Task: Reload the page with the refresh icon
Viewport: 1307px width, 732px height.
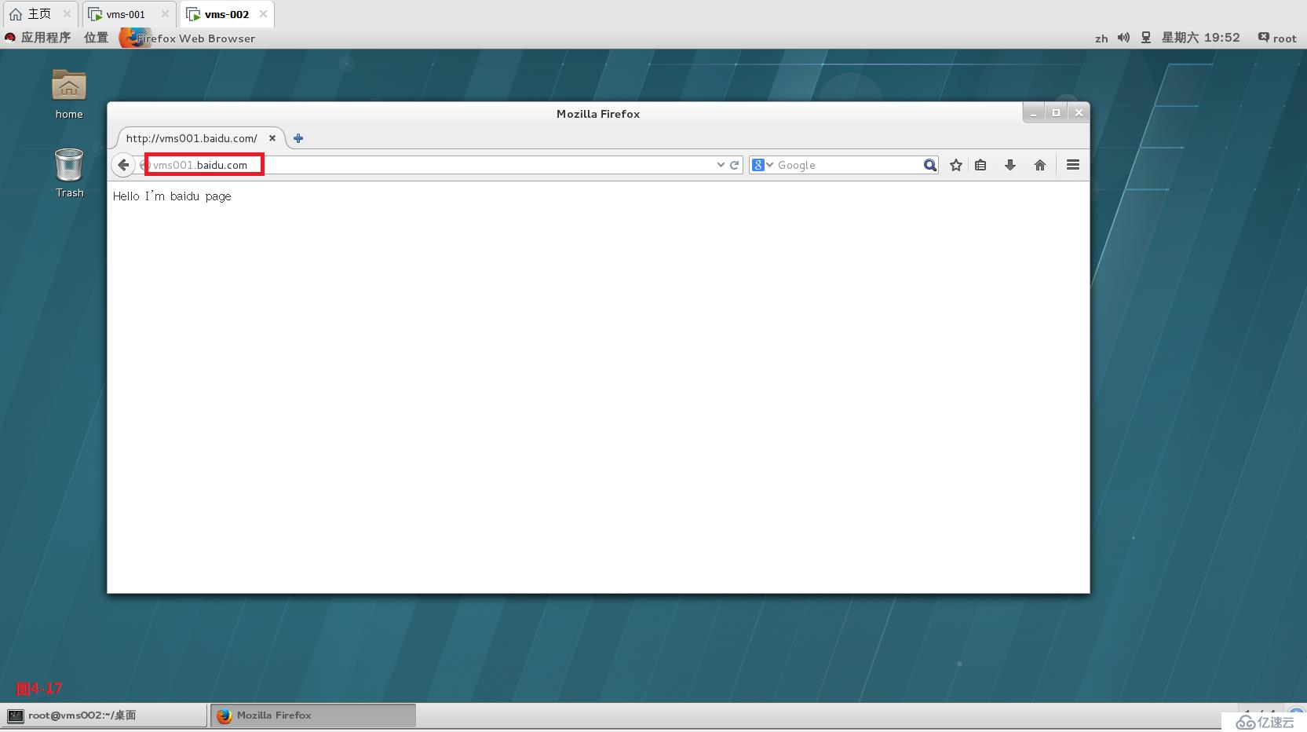Action: tap(735, 165)
